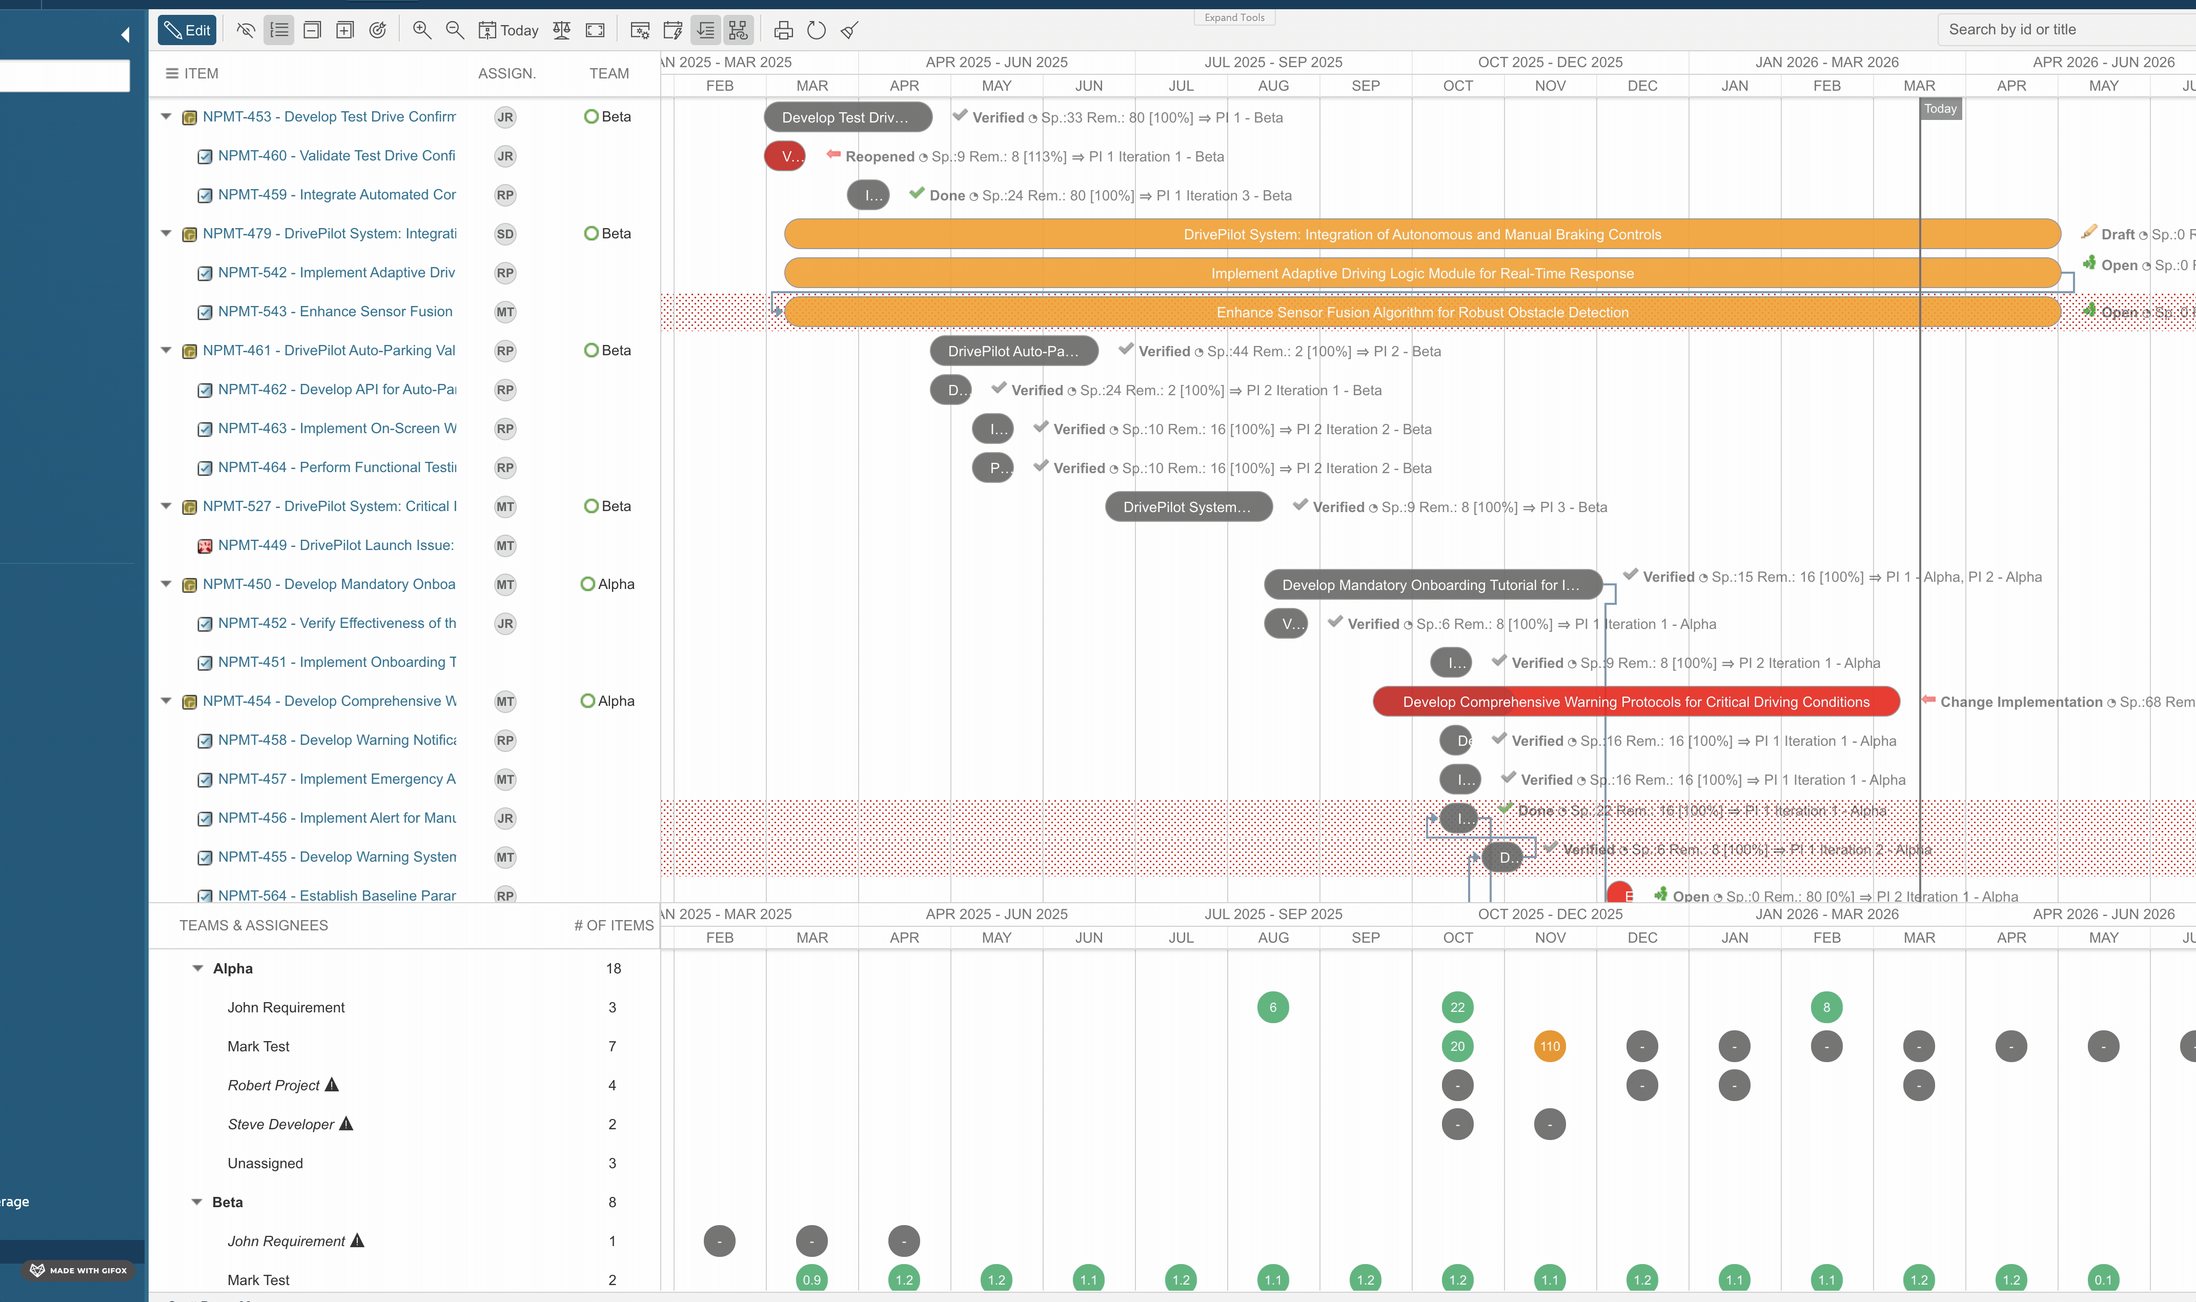Click the orange 110 workload circle
Image resolution: width=2196 pixels, height=1302 pixels.
click(1550, 1047)
